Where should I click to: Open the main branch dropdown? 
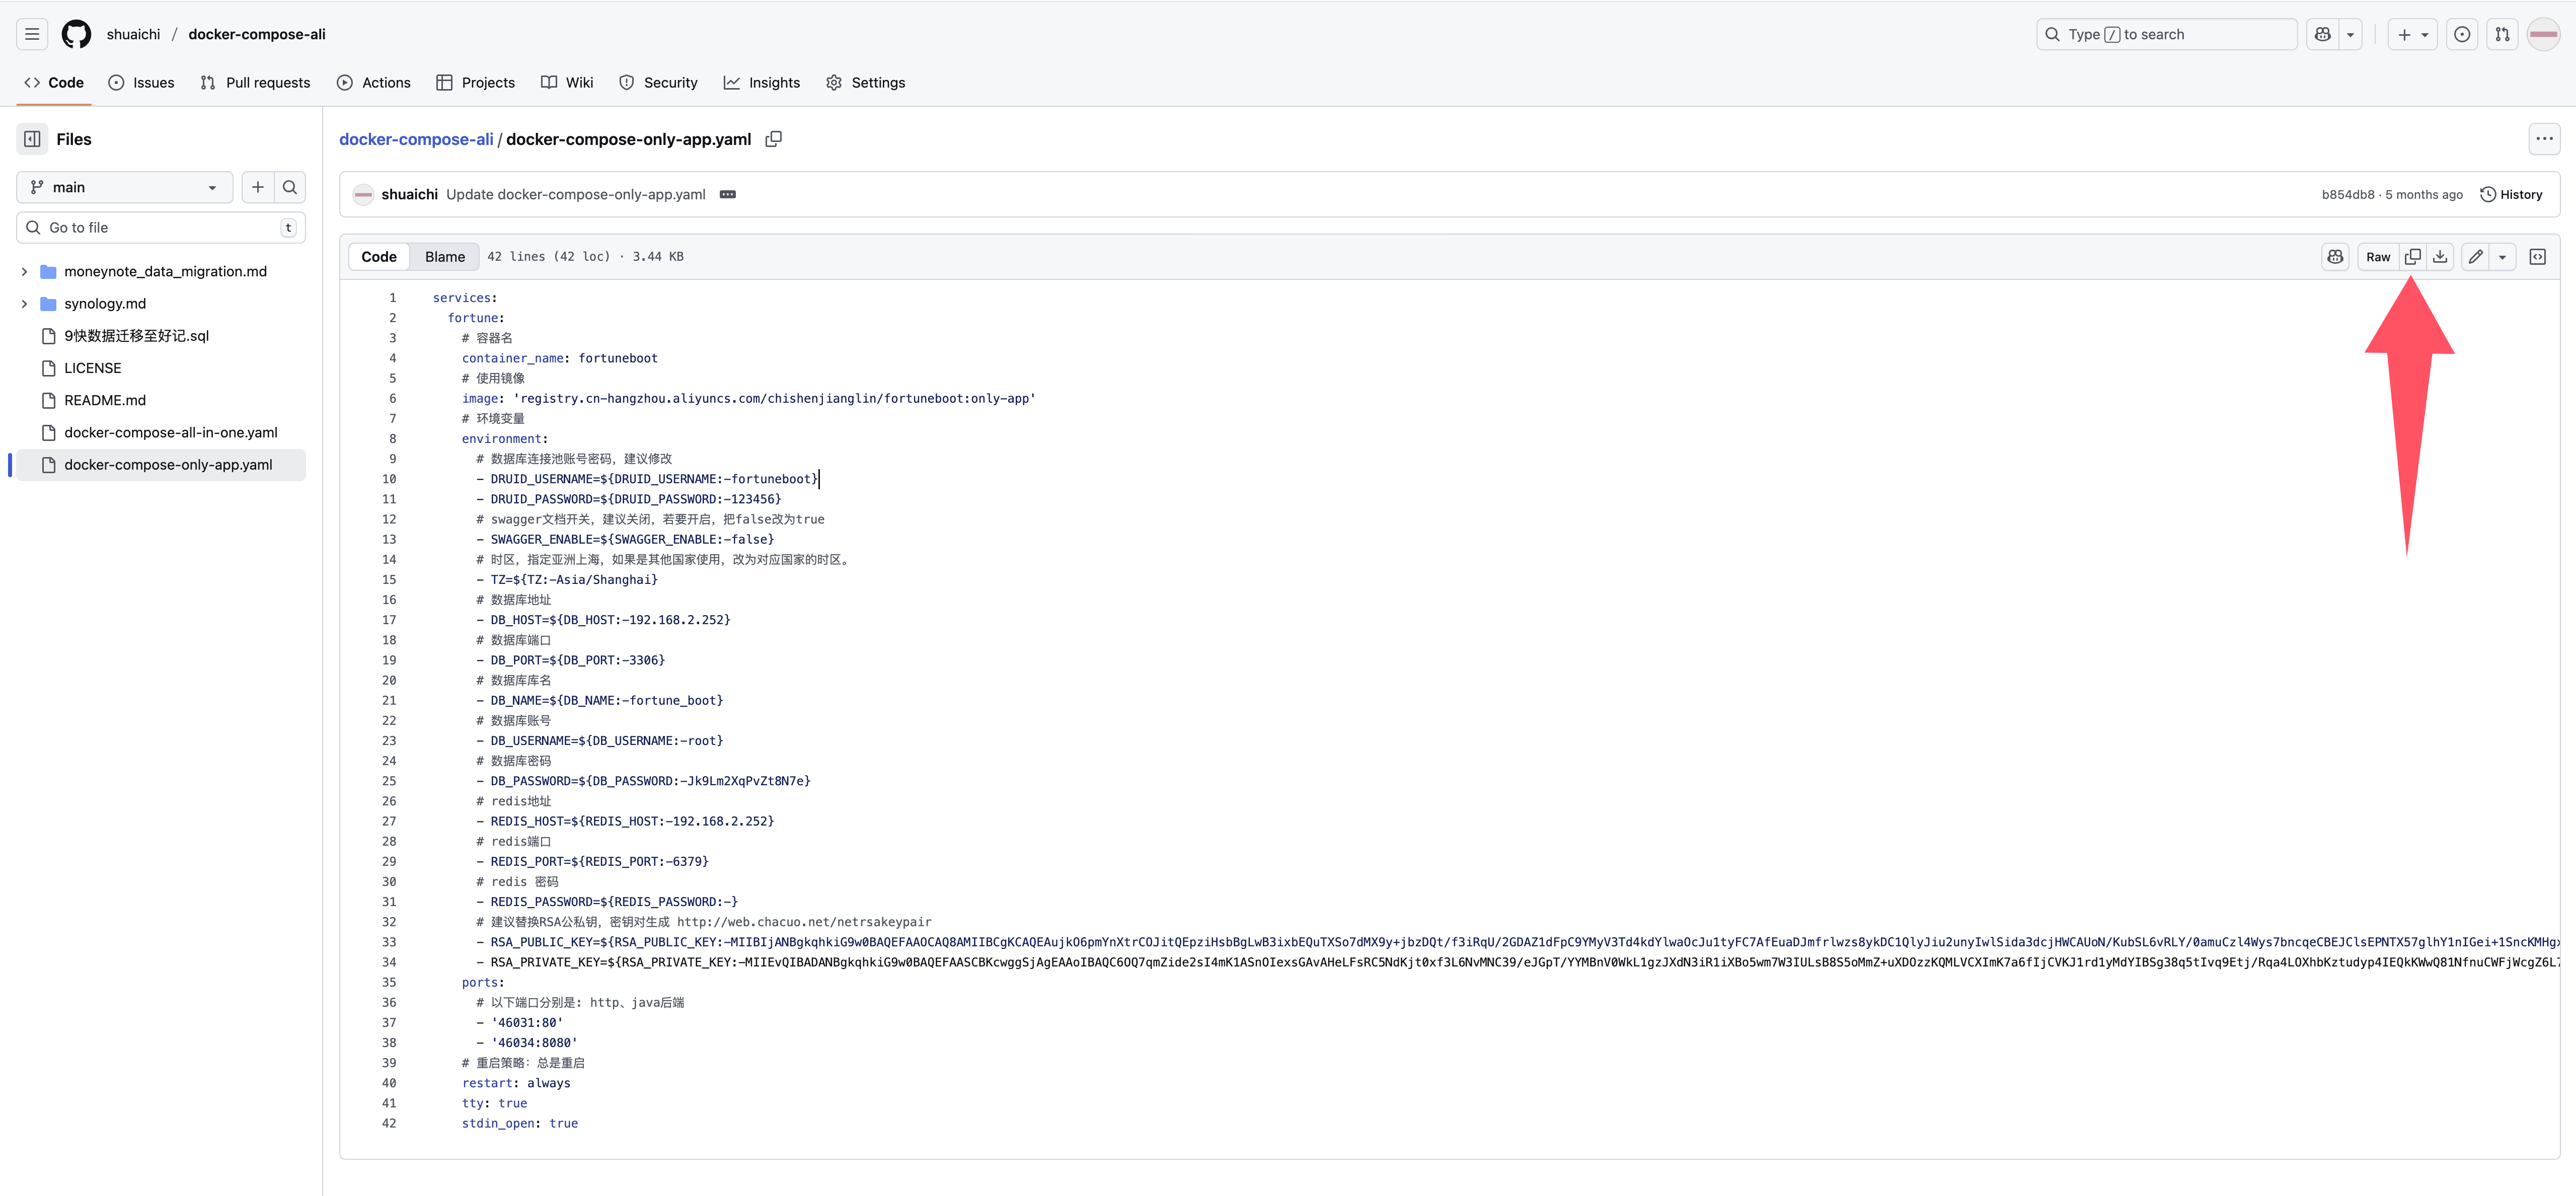(x=124, y=187)
